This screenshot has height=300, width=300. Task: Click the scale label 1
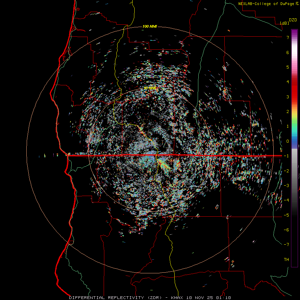(288, 126)
